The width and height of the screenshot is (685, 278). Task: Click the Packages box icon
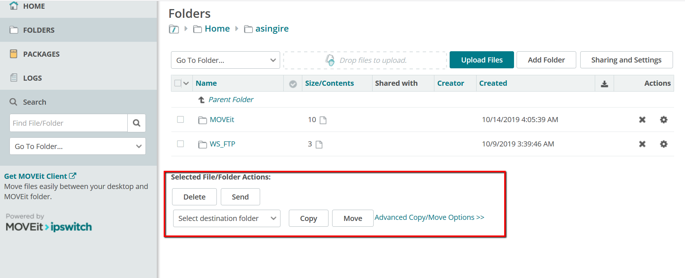(x=13, y=54)
